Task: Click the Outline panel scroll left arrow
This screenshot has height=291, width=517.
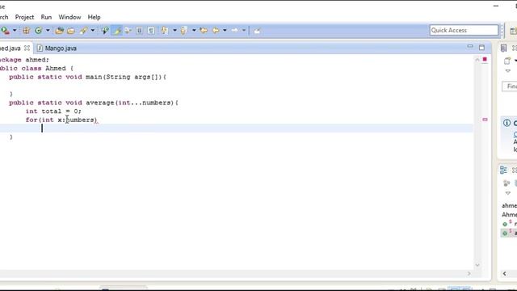Action: [504, 273]
